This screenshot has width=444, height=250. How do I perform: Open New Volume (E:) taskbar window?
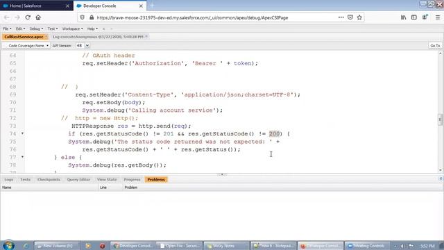[x=57, y=246]
